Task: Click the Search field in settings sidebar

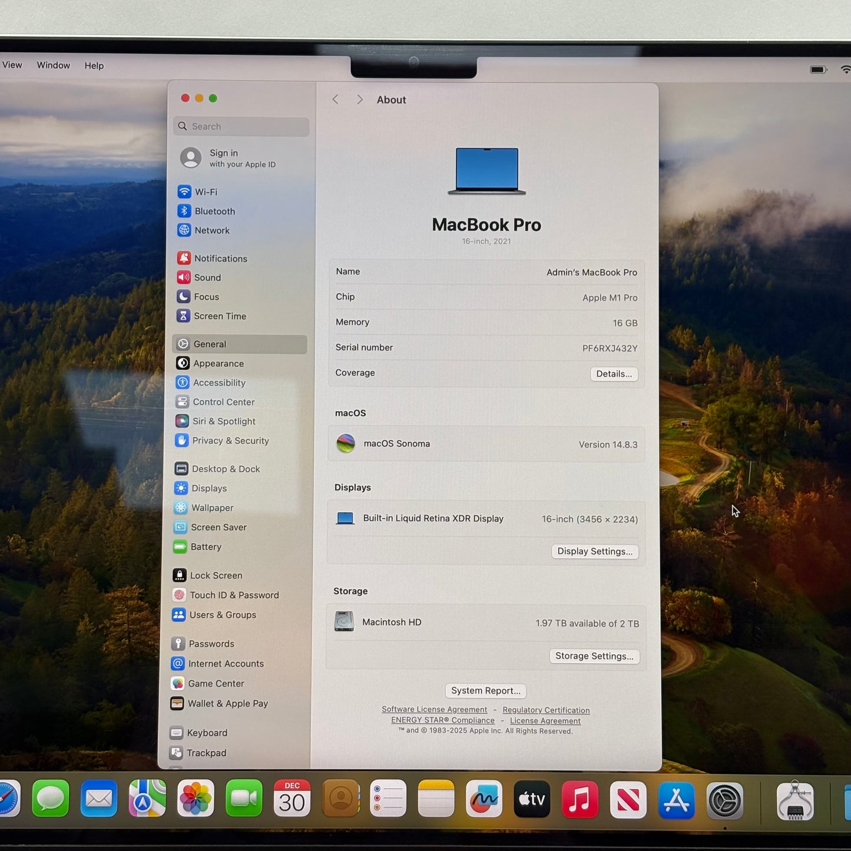Action: click(241, 126)
